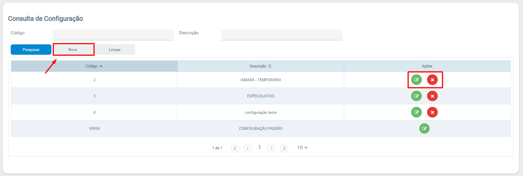Click the Consulta de Configuração heading
This screenshot has height=176, width=523.
click(x=45, y=19)
